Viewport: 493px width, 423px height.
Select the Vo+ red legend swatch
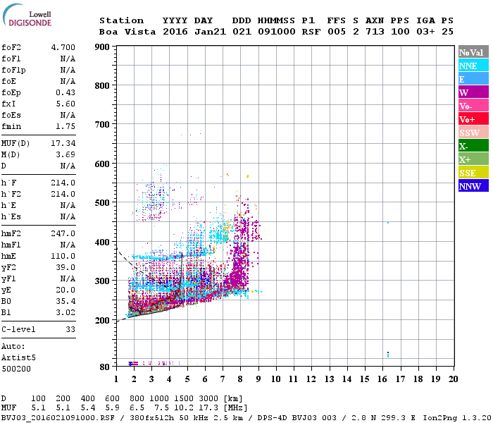point(473,119)
